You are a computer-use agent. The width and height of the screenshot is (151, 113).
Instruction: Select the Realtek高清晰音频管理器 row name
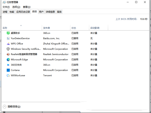pos(24,54)
